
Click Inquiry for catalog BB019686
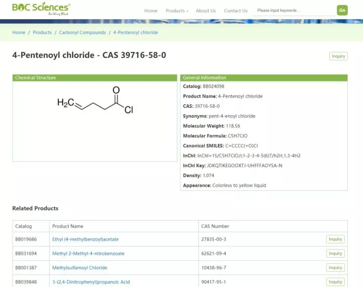pyautogui.click(x=335, y=239)
